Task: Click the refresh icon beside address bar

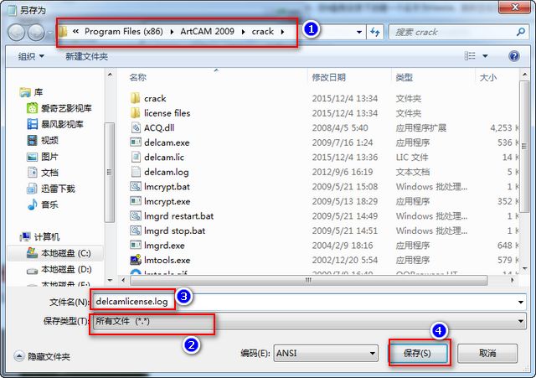Action: click(375, 32)
